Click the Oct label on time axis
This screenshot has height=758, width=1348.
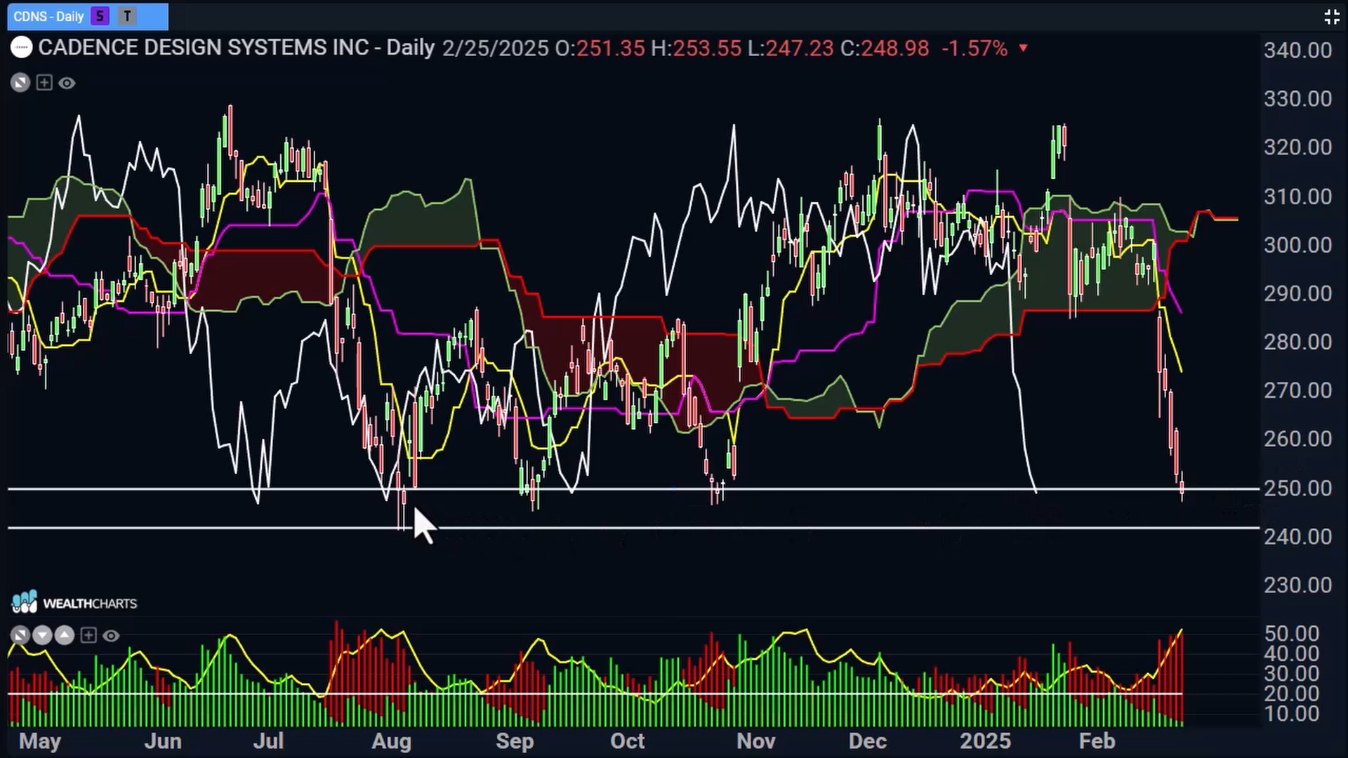(627, 741)
